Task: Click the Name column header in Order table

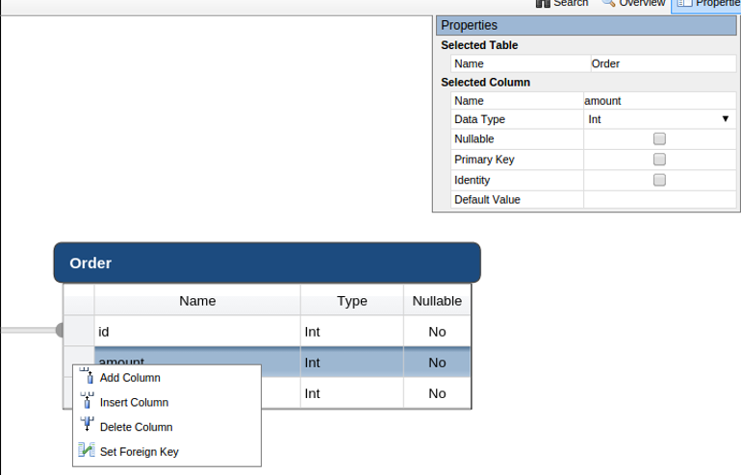Action: click(197, 301)
